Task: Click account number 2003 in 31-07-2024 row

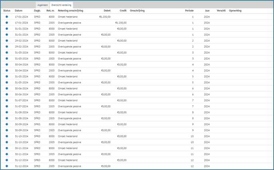Action: 51,106
